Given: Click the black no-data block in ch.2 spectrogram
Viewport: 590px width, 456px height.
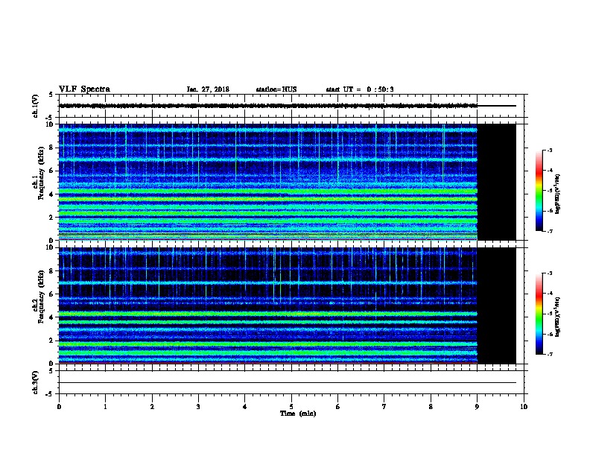Looking at the screenshot, I should click(497, 305).
